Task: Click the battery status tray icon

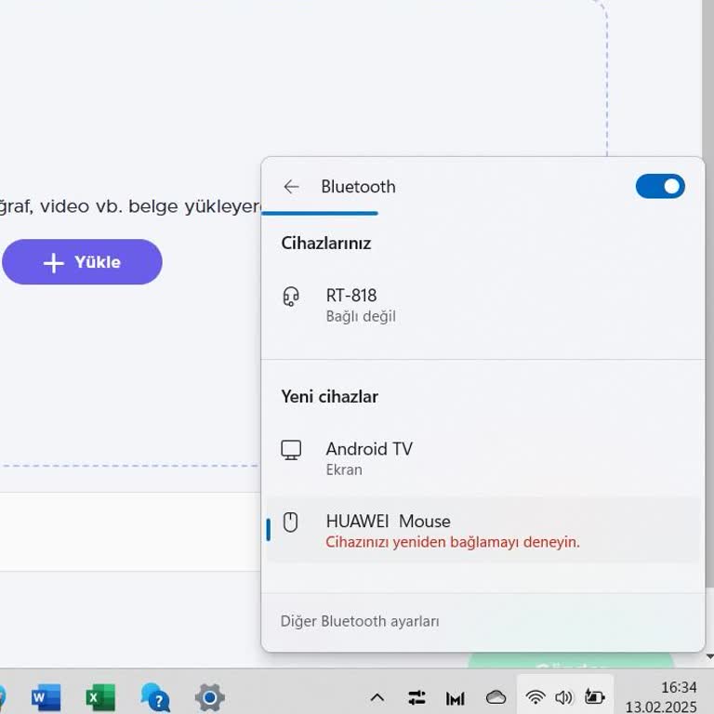Action: 594,697
